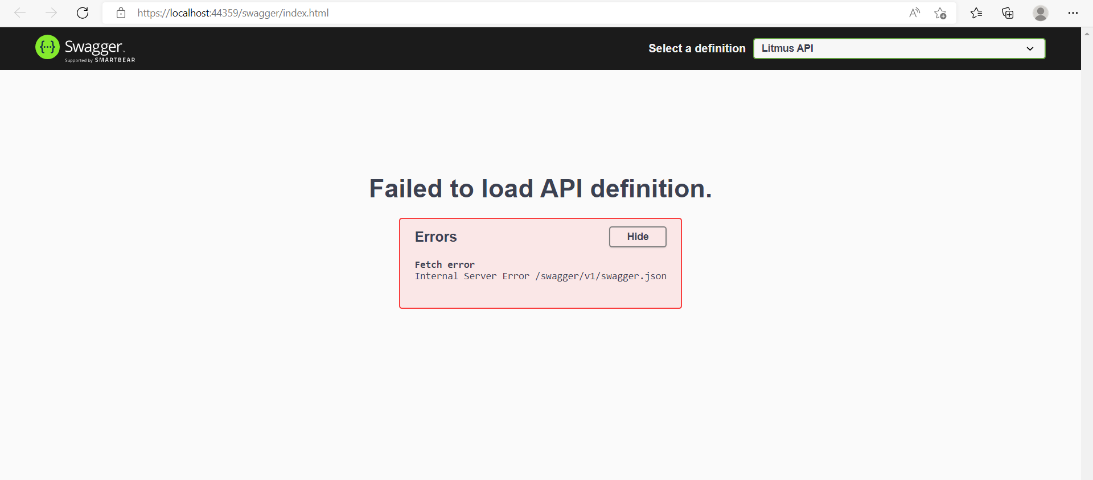
Task: Click the Failed to load API definition heading
Action: coord(540,189)
